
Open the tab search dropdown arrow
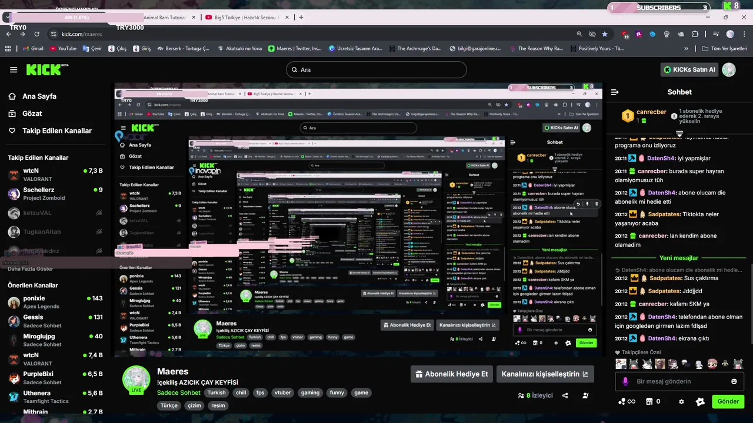coord(6,18)
